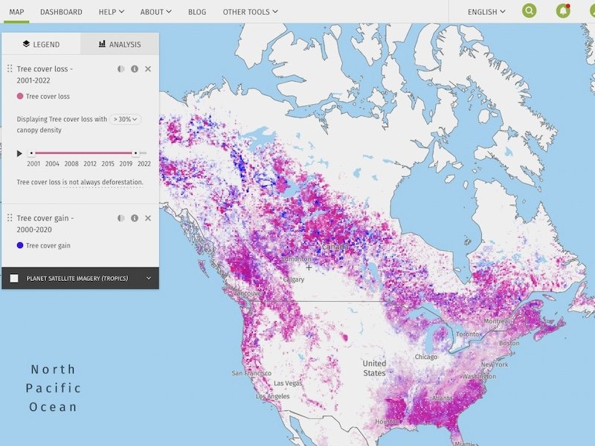The image size is (595, 446).
Task: Grab the Tree cover loss drag handle
Action: coord(10,69)
